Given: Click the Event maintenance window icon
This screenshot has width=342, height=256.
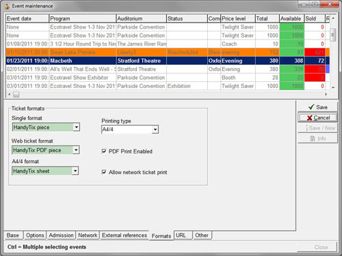Looking at the screenshot, I should click(7, 6).
